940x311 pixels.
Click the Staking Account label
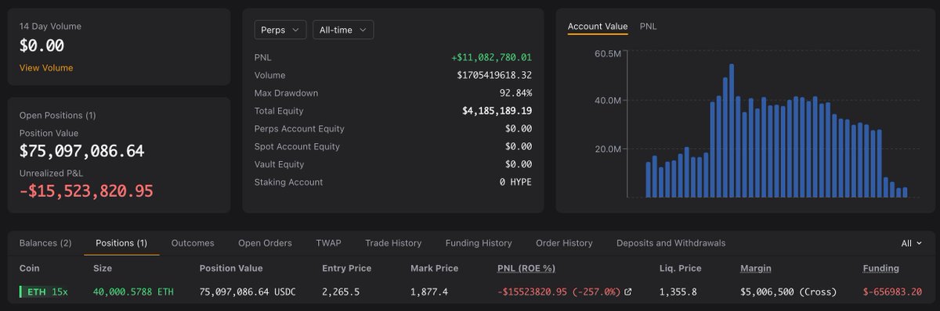[x=288, y=182]
